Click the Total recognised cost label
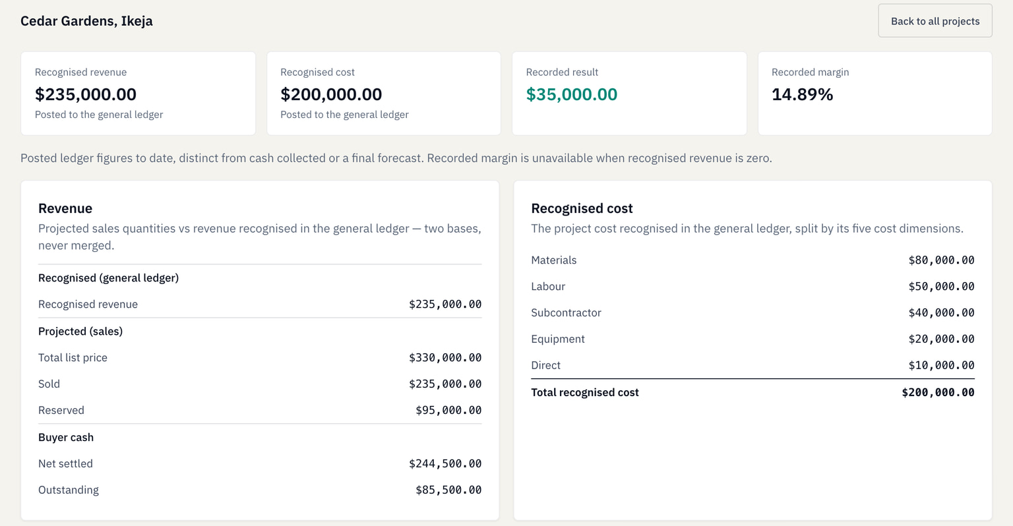The height and width of the screenshot is (526, 1013). (x=585, y=392)
